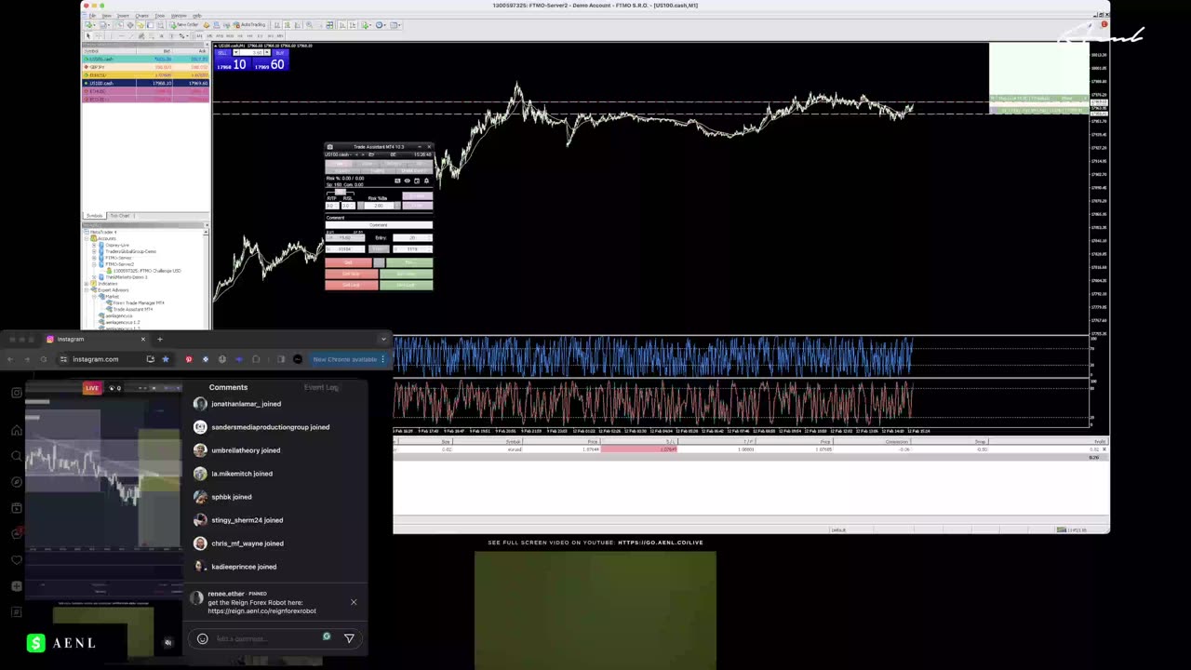Select US100.cash row in Market Watch
This screenshot has width=1191, height=670.
[x=145, y=83]
